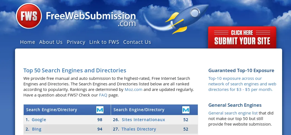Click the Top 50 Search Engines heading

click(75, 70)
